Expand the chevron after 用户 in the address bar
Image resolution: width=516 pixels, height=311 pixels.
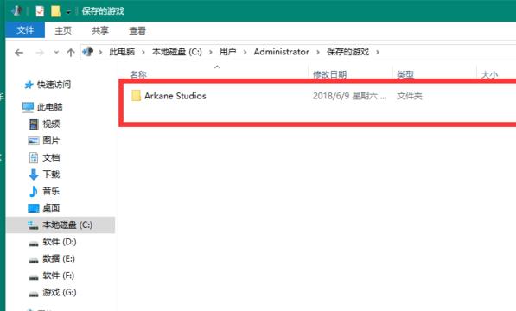pyautogui.click(x=245, y=52)
